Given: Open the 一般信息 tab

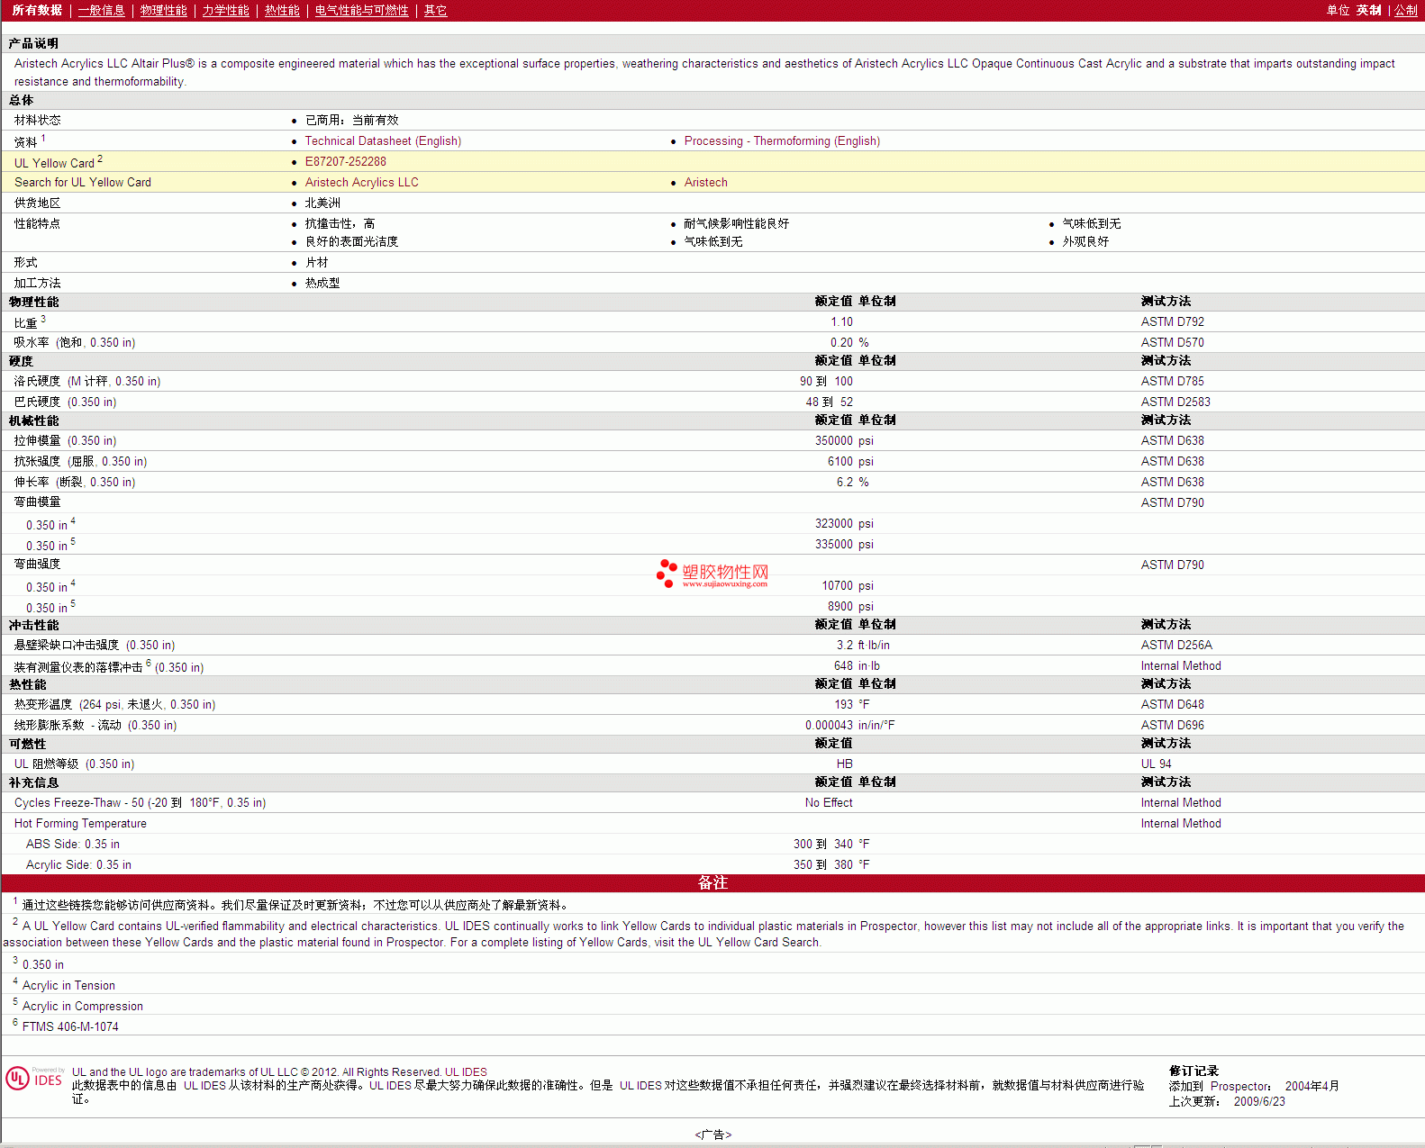Looking at the screenshot, I should tap(101, 11).
